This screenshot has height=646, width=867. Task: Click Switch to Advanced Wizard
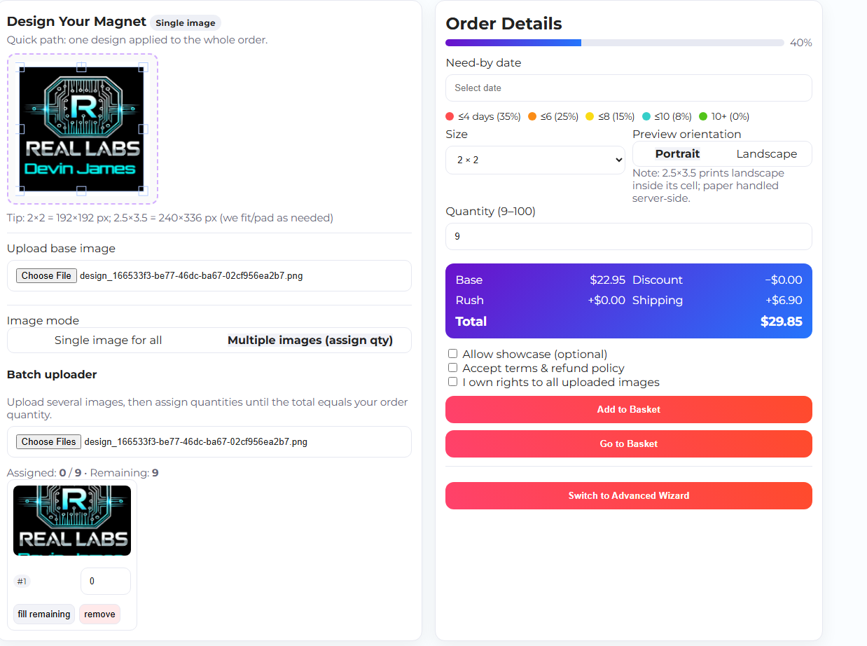coord(628,496)
